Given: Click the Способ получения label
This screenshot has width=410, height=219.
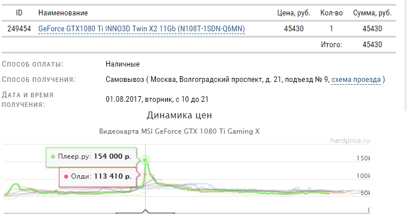Looking at the screenshot, I should (x=39, y=80).
